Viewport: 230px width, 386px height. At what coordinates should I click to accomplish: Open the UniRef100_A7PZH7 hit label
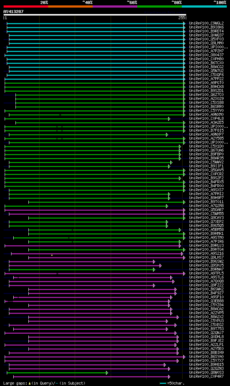tap(206, 51)
